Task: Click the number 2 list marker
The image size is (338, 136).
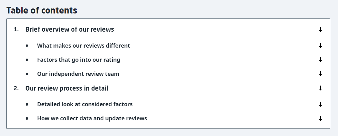Action: [x=16, y=88]
